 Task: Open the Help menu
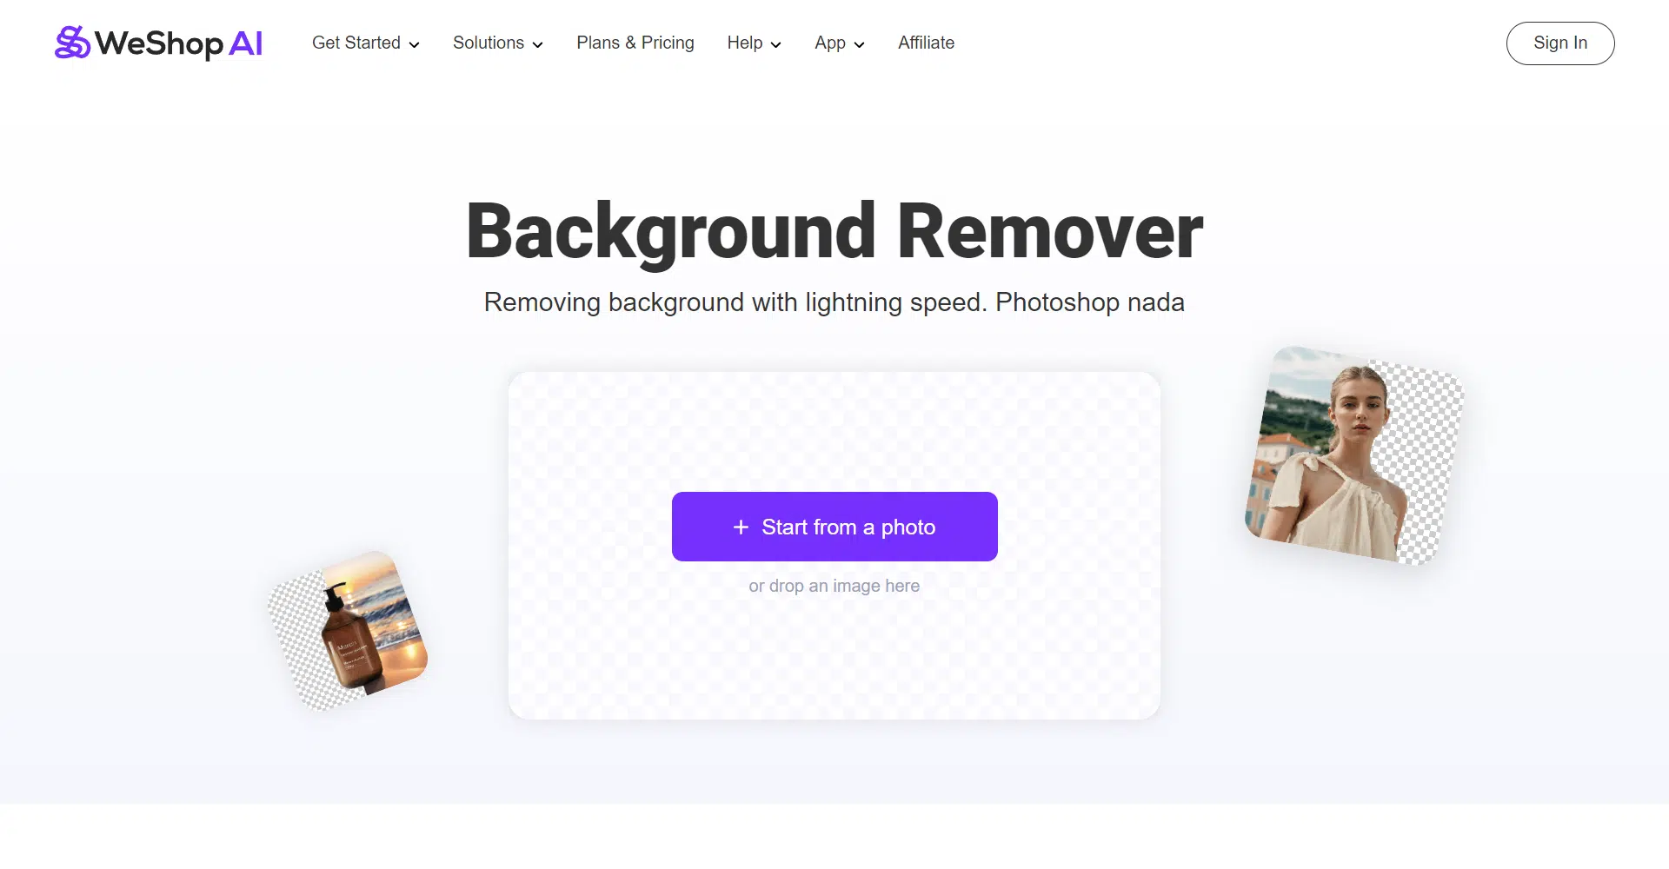[755, 43]
